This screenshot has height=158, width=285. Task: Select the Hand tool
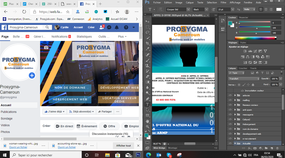147,121
